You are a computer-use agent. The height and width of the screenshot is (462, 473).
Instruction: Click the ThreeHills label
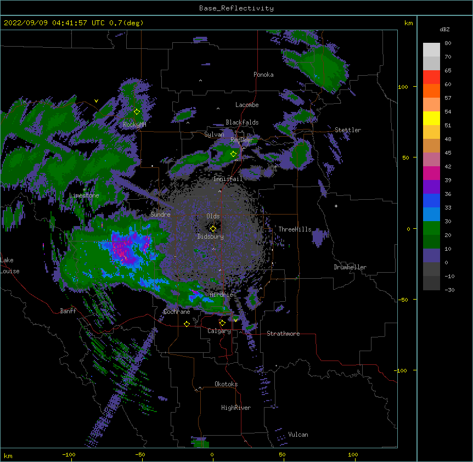click(295, 229)
